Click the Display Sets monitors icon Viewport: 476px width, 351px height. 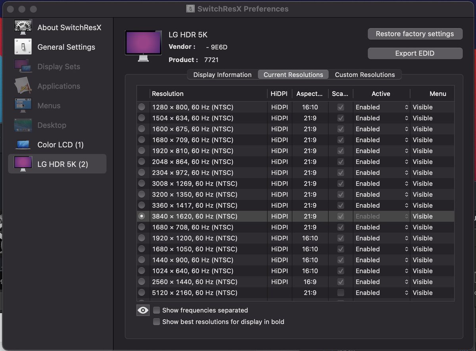23,66
